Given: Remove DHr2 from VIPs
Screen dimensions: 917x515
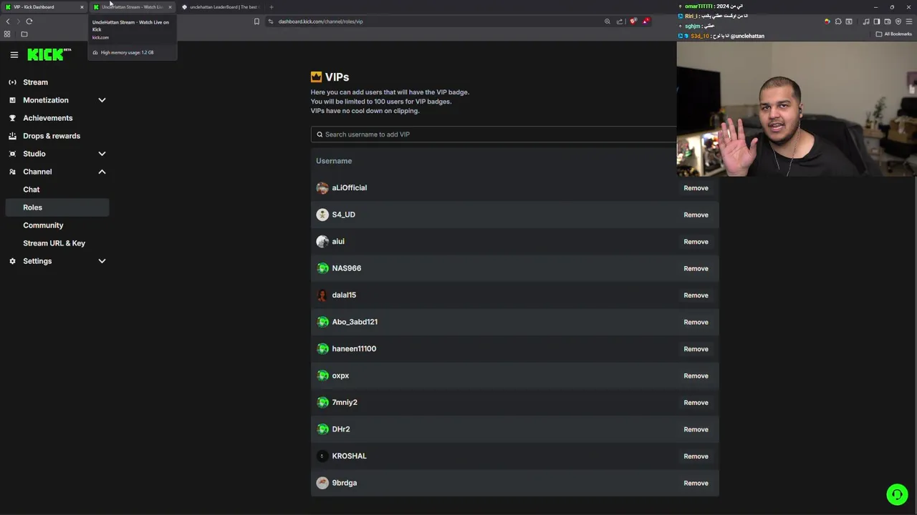Looking at the screenshot, I should point(696,429).
